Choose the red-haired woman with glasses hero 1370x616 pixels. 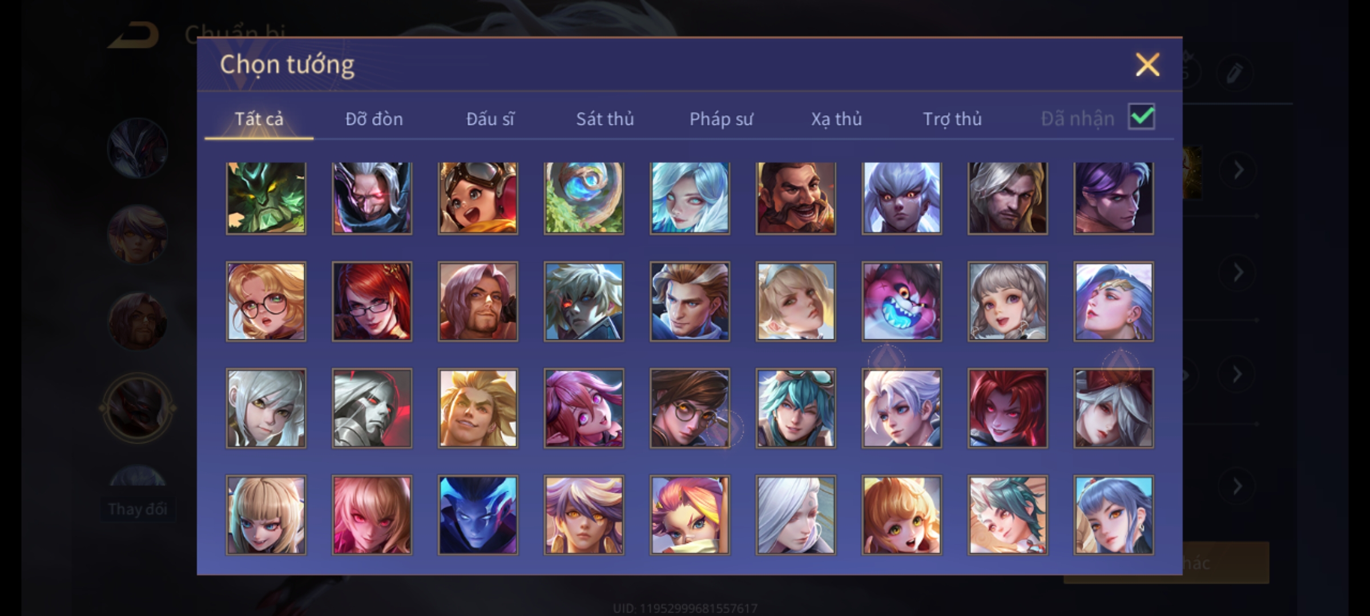[x=372, y=302]
